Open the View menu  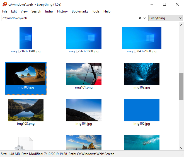[24, 11]
